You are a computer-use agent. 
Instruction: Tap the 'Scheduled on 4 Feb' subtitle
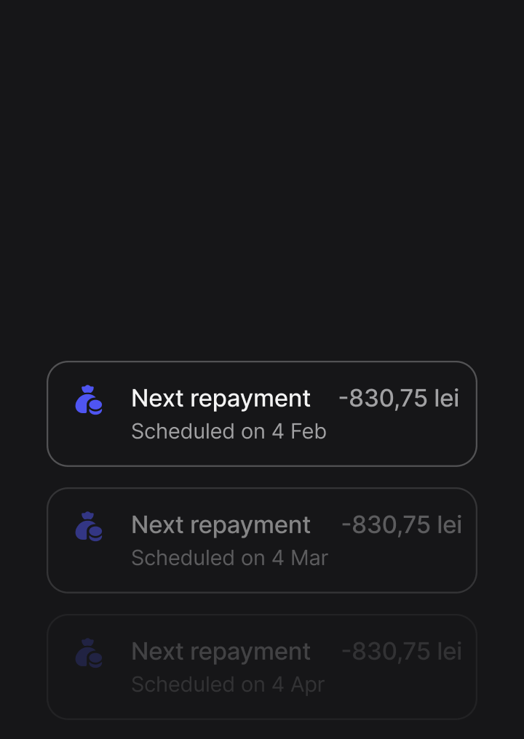click(229, 431)
